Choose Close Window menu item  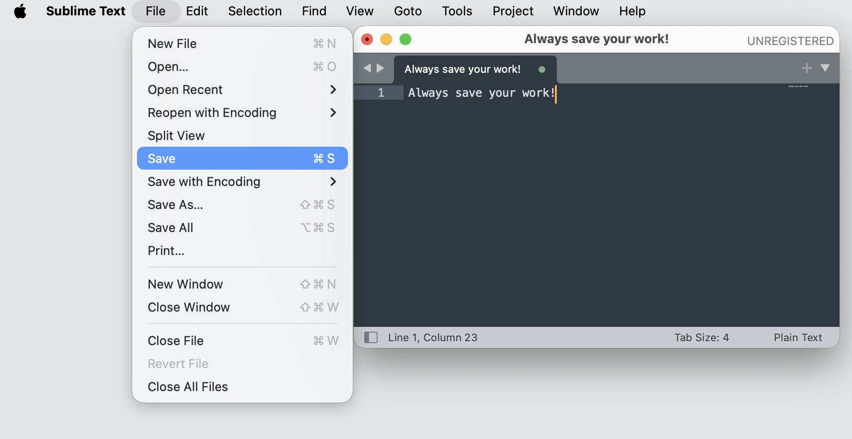(x=242, y=307)
